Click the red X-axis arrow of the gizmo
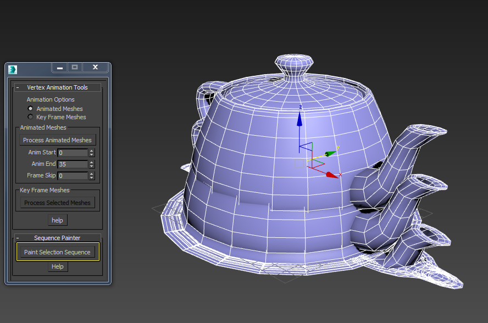The image size is (488, 323). point(332,175)
